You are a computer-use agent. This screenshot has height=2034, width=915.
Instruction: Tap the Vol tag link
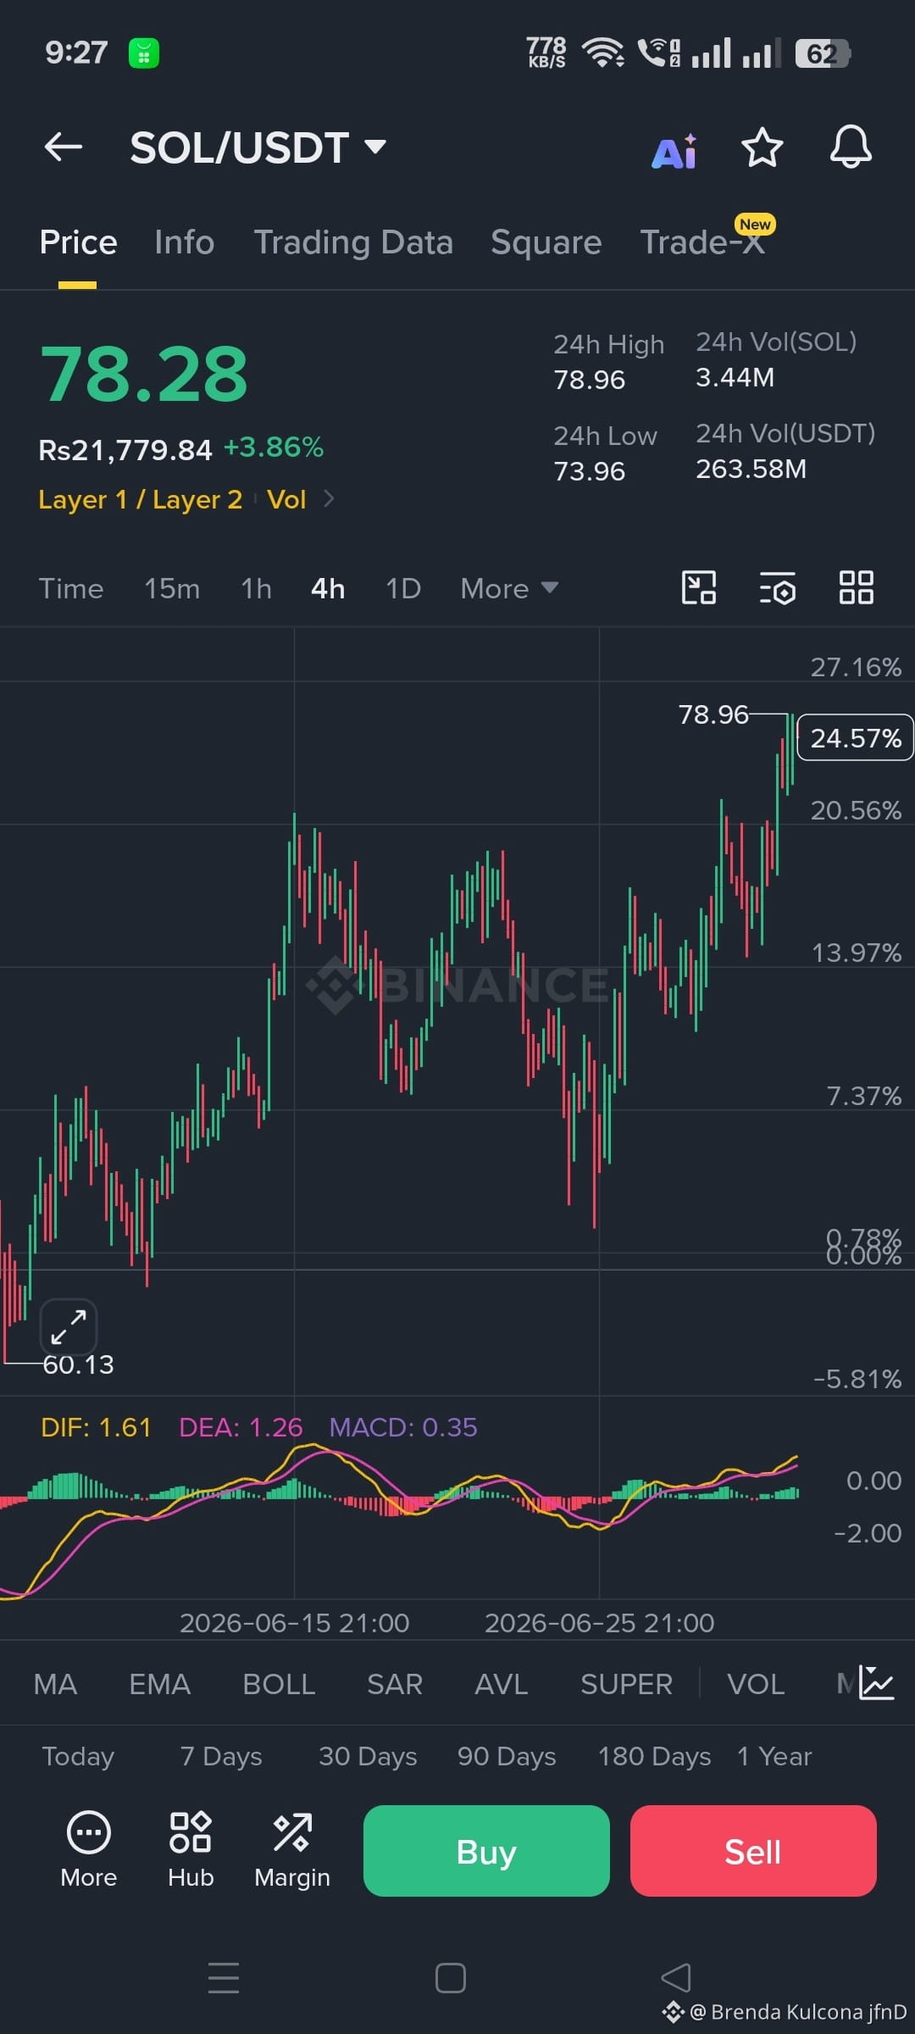click(286, 499)
